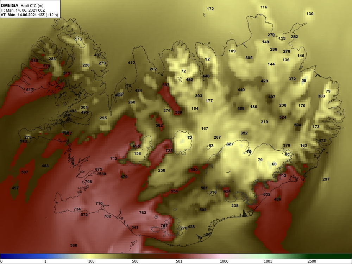This screenshot has width=352, height=264.
Task: Select the 524 map value
Action: pyautogui.click(x=283, y=118)
